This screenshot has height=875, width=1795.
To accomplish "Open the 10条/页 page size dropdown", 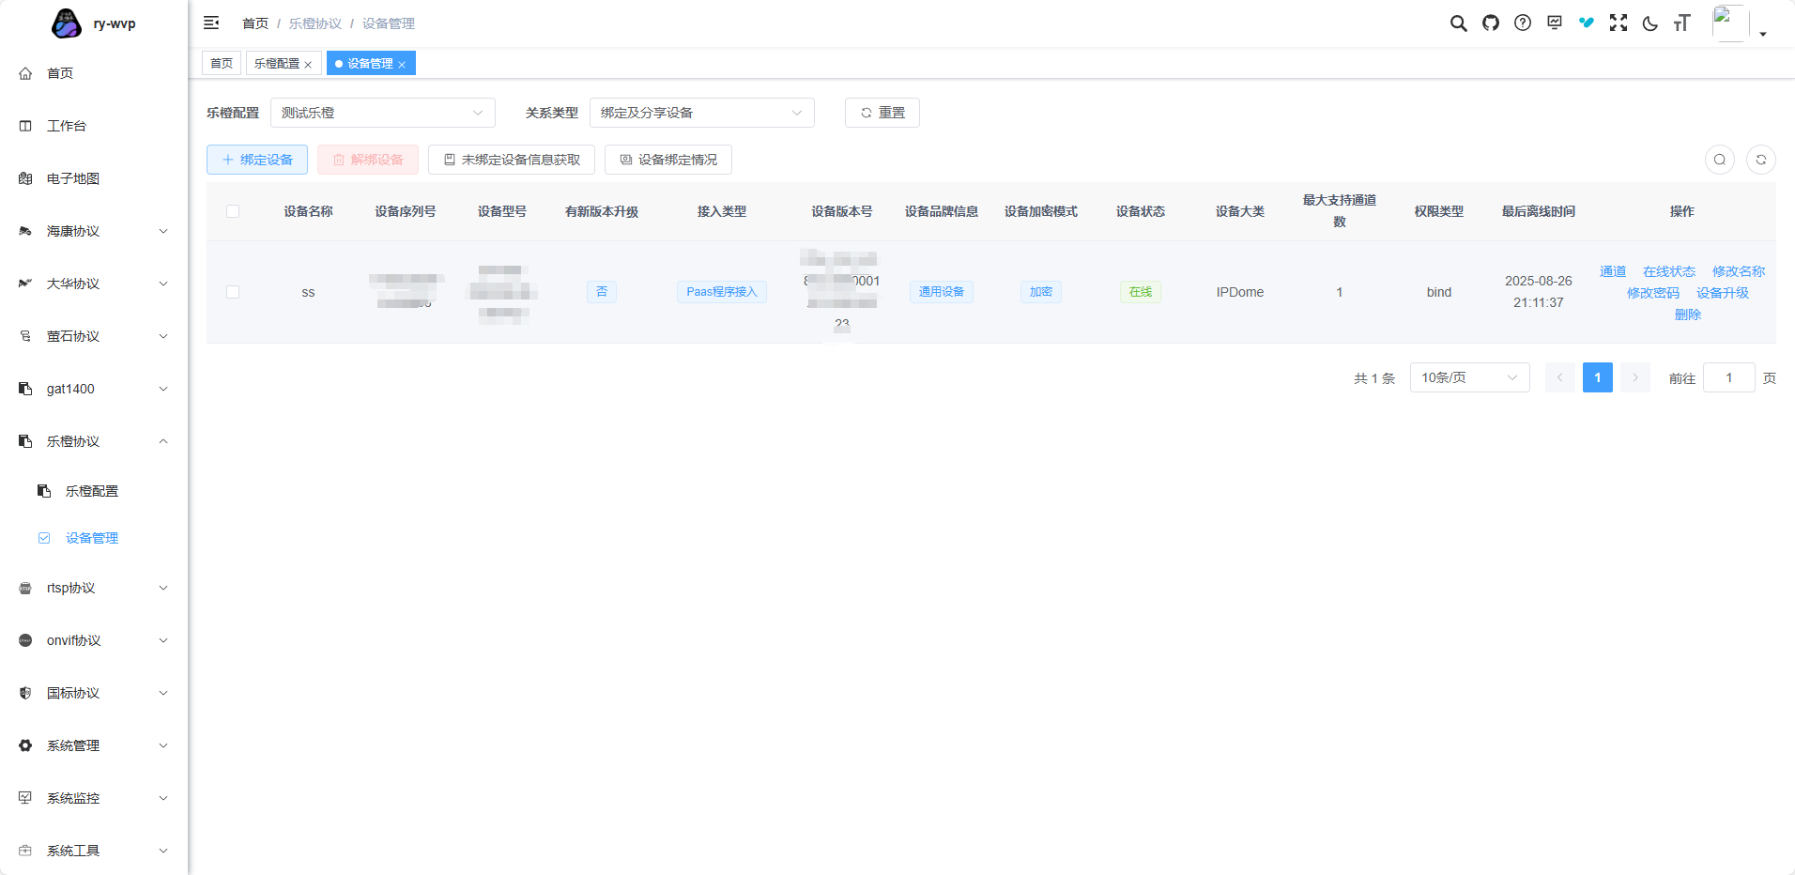I will click(1468, 377).
